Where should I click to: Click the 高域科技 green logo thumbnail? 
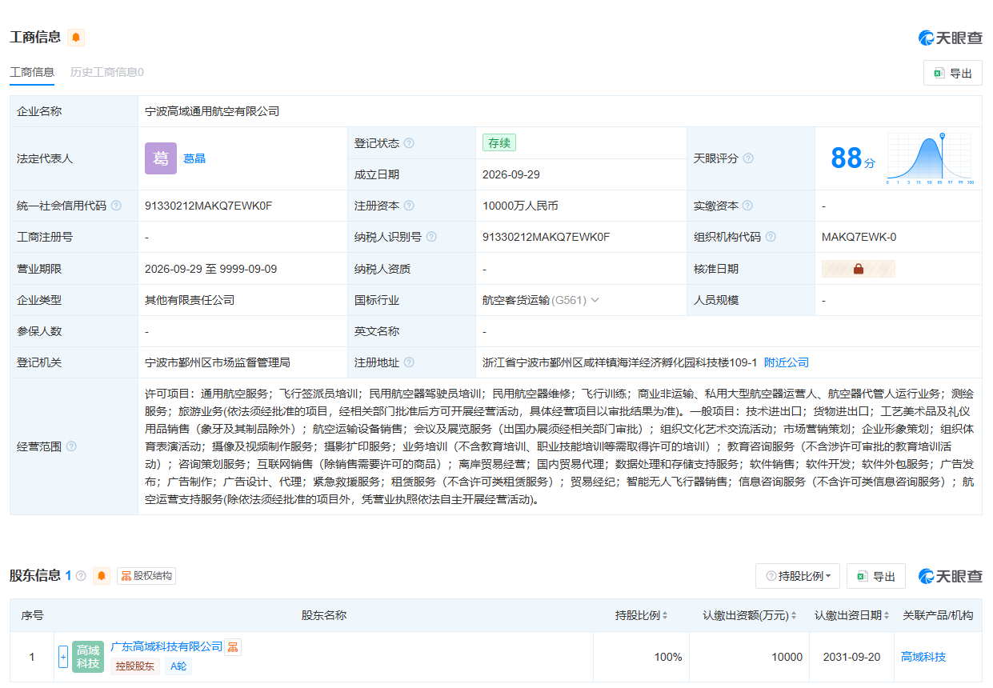[x=88, y=657]
